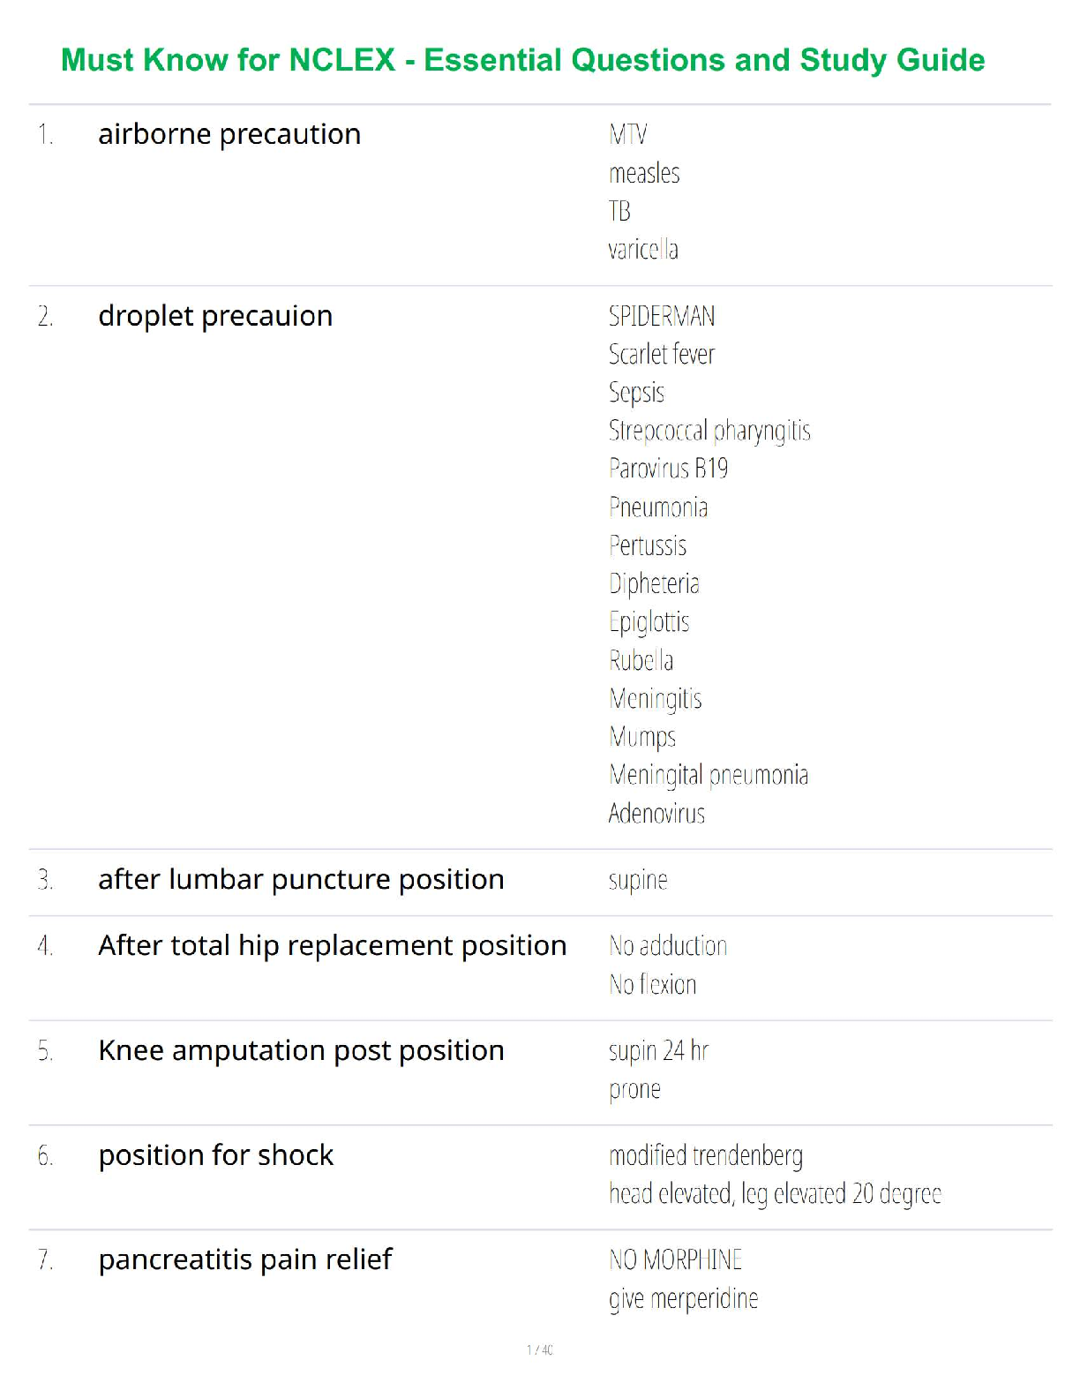Click the word 'Rubella'
Viewport: 1080px width, 1398px height.
coord(641,661)
